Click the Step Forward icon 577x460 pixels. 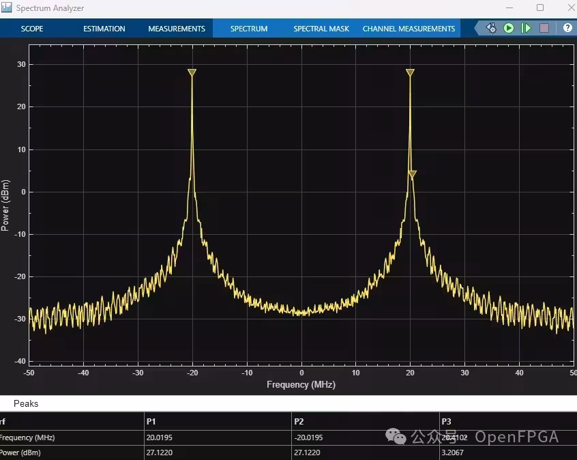pos(527,28)
